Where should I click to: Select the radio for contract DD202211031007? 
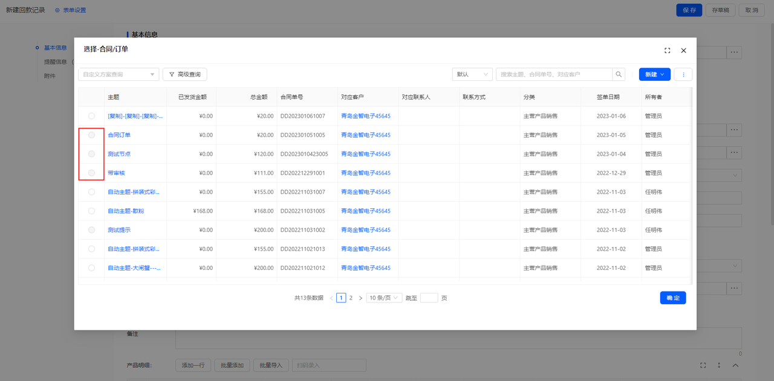pyautogui.click(x=91, y=192)
